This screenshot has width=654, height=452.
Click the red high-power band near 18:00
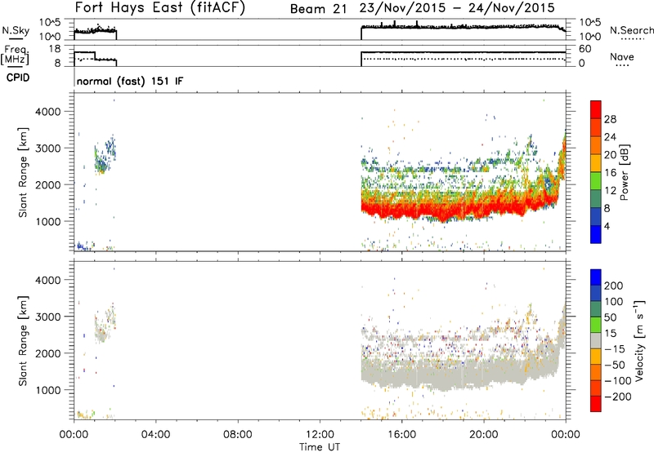pos(443,212)
